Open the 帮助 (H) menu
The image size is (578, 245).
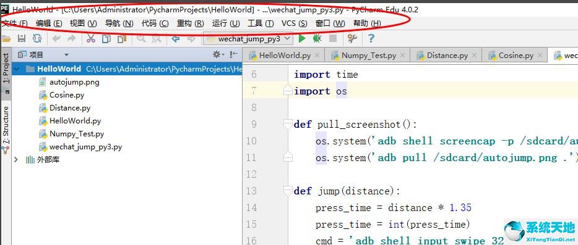pyautogui.click(x=367, y=23)
